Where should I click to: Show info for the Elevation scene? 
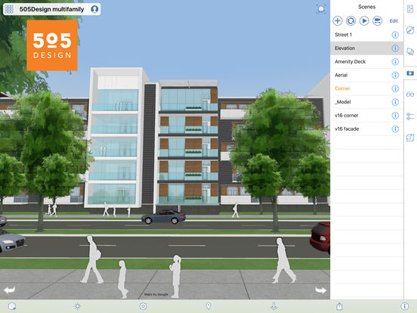tap(395, 48)
